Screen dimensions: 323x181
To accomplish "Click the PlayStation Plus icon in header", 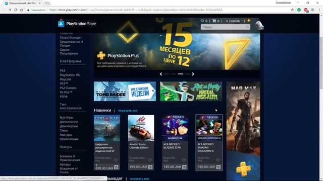I will coord(249,21).
